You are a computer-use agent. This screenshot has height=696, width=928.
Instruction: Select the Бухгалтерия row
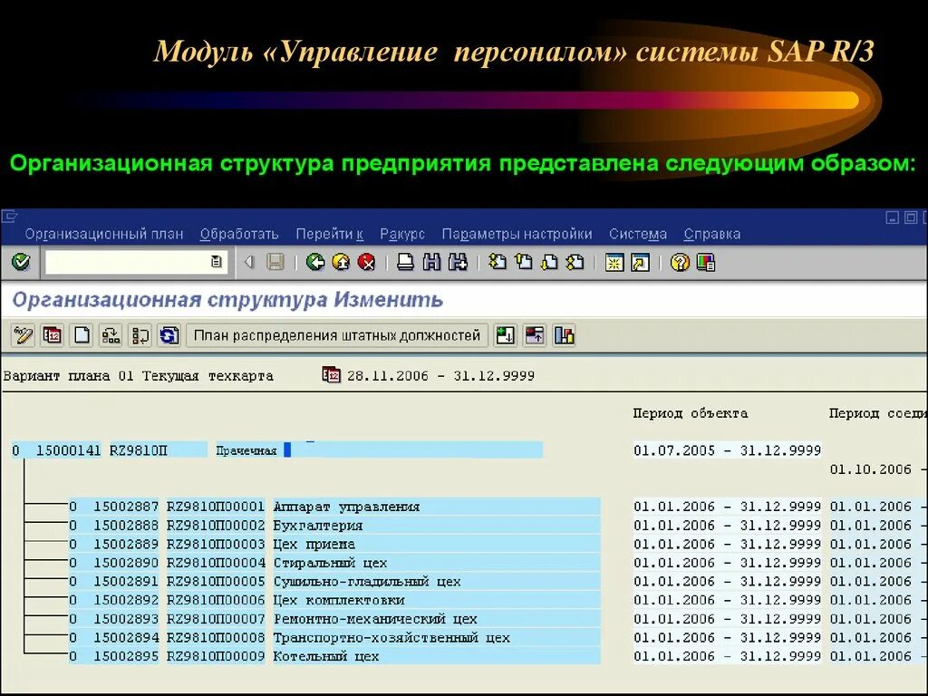click(436, 526)
